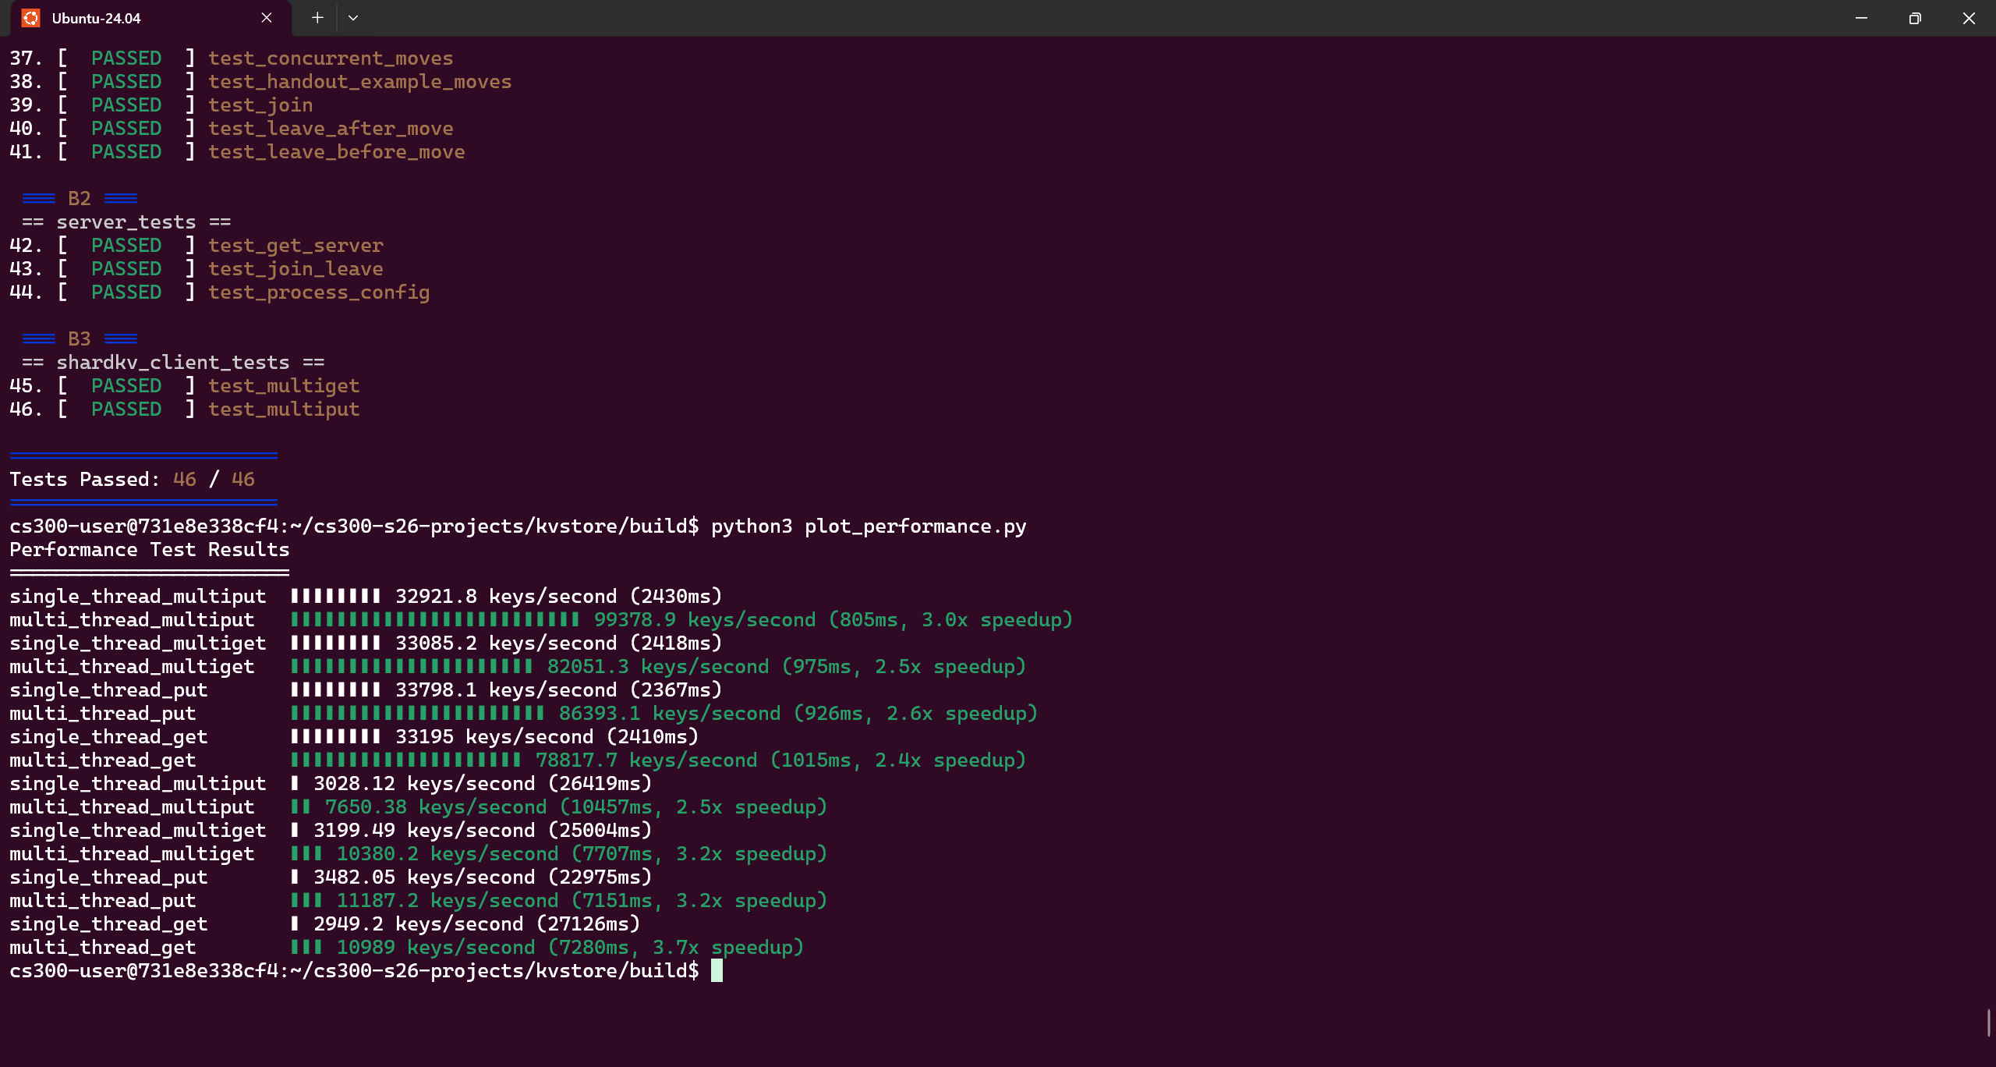Click the 99378.9 keys/second result

tap(705, 620)
